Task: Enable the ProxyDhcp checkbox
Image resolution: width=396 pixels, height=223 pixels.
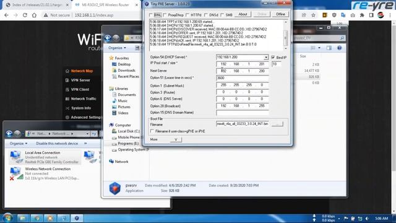Action: (x=165, y=15)
